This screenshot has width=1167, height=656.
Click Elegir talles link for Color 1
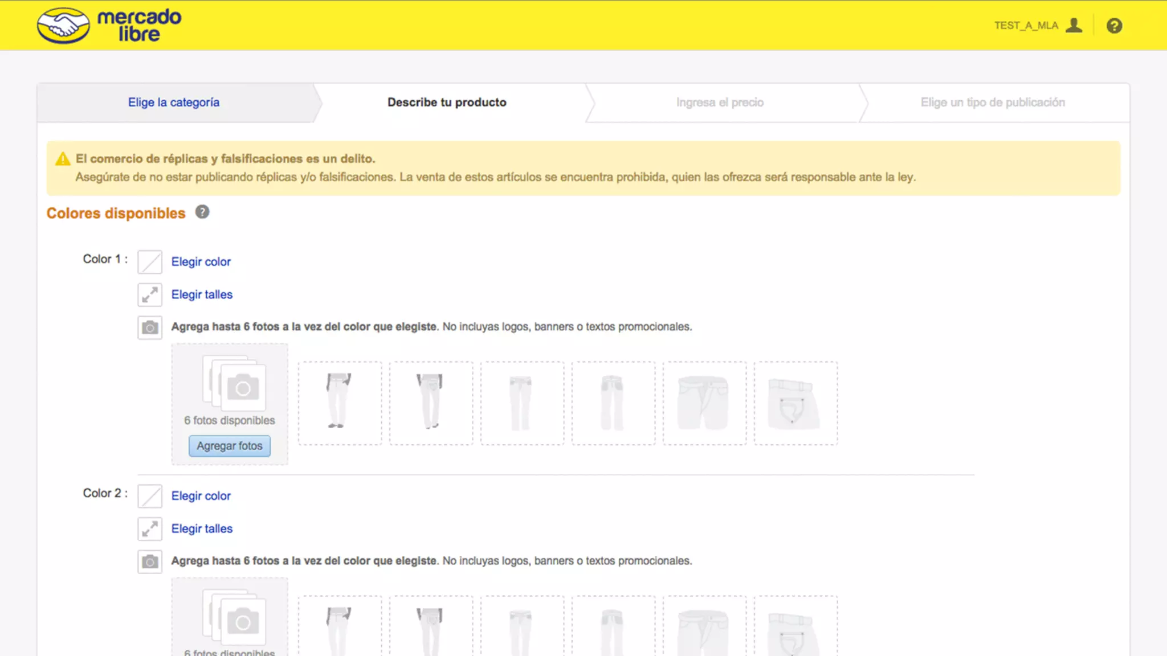point(202,295)
